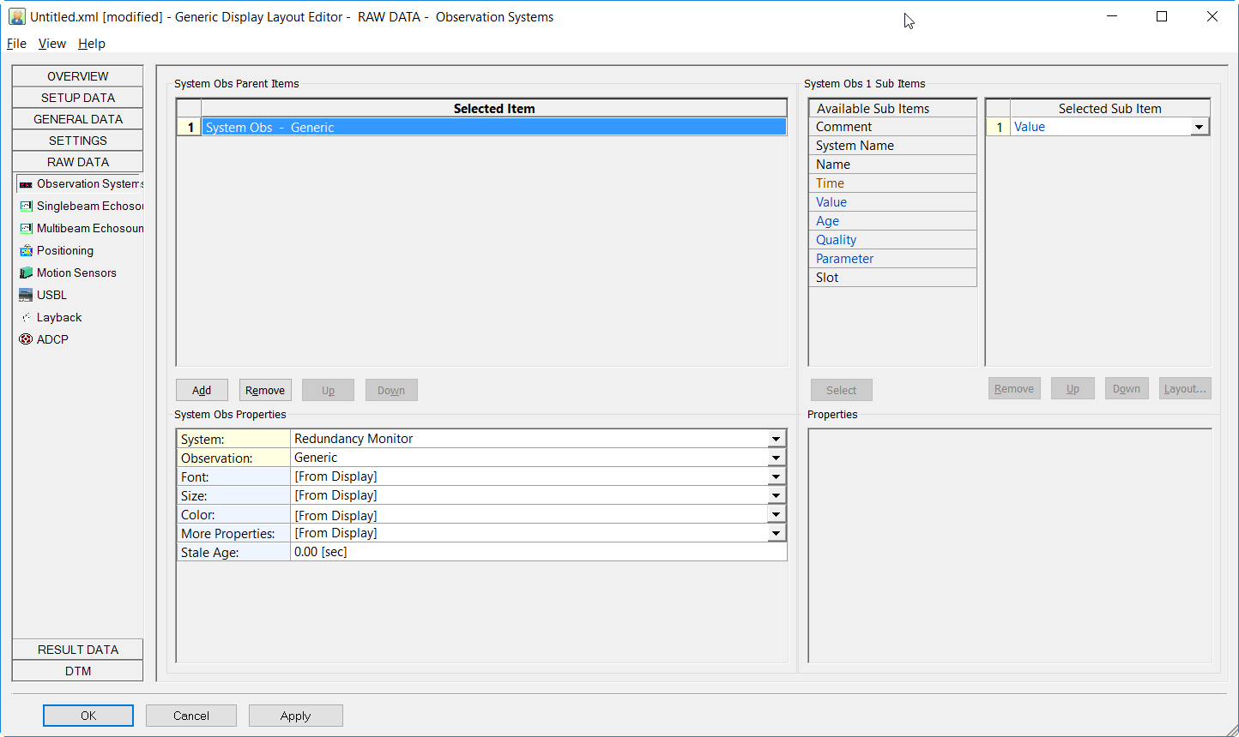This screenshot has height=737, width=1239.
Task: Open the Observation dropdown arrow
Action: 776,458
